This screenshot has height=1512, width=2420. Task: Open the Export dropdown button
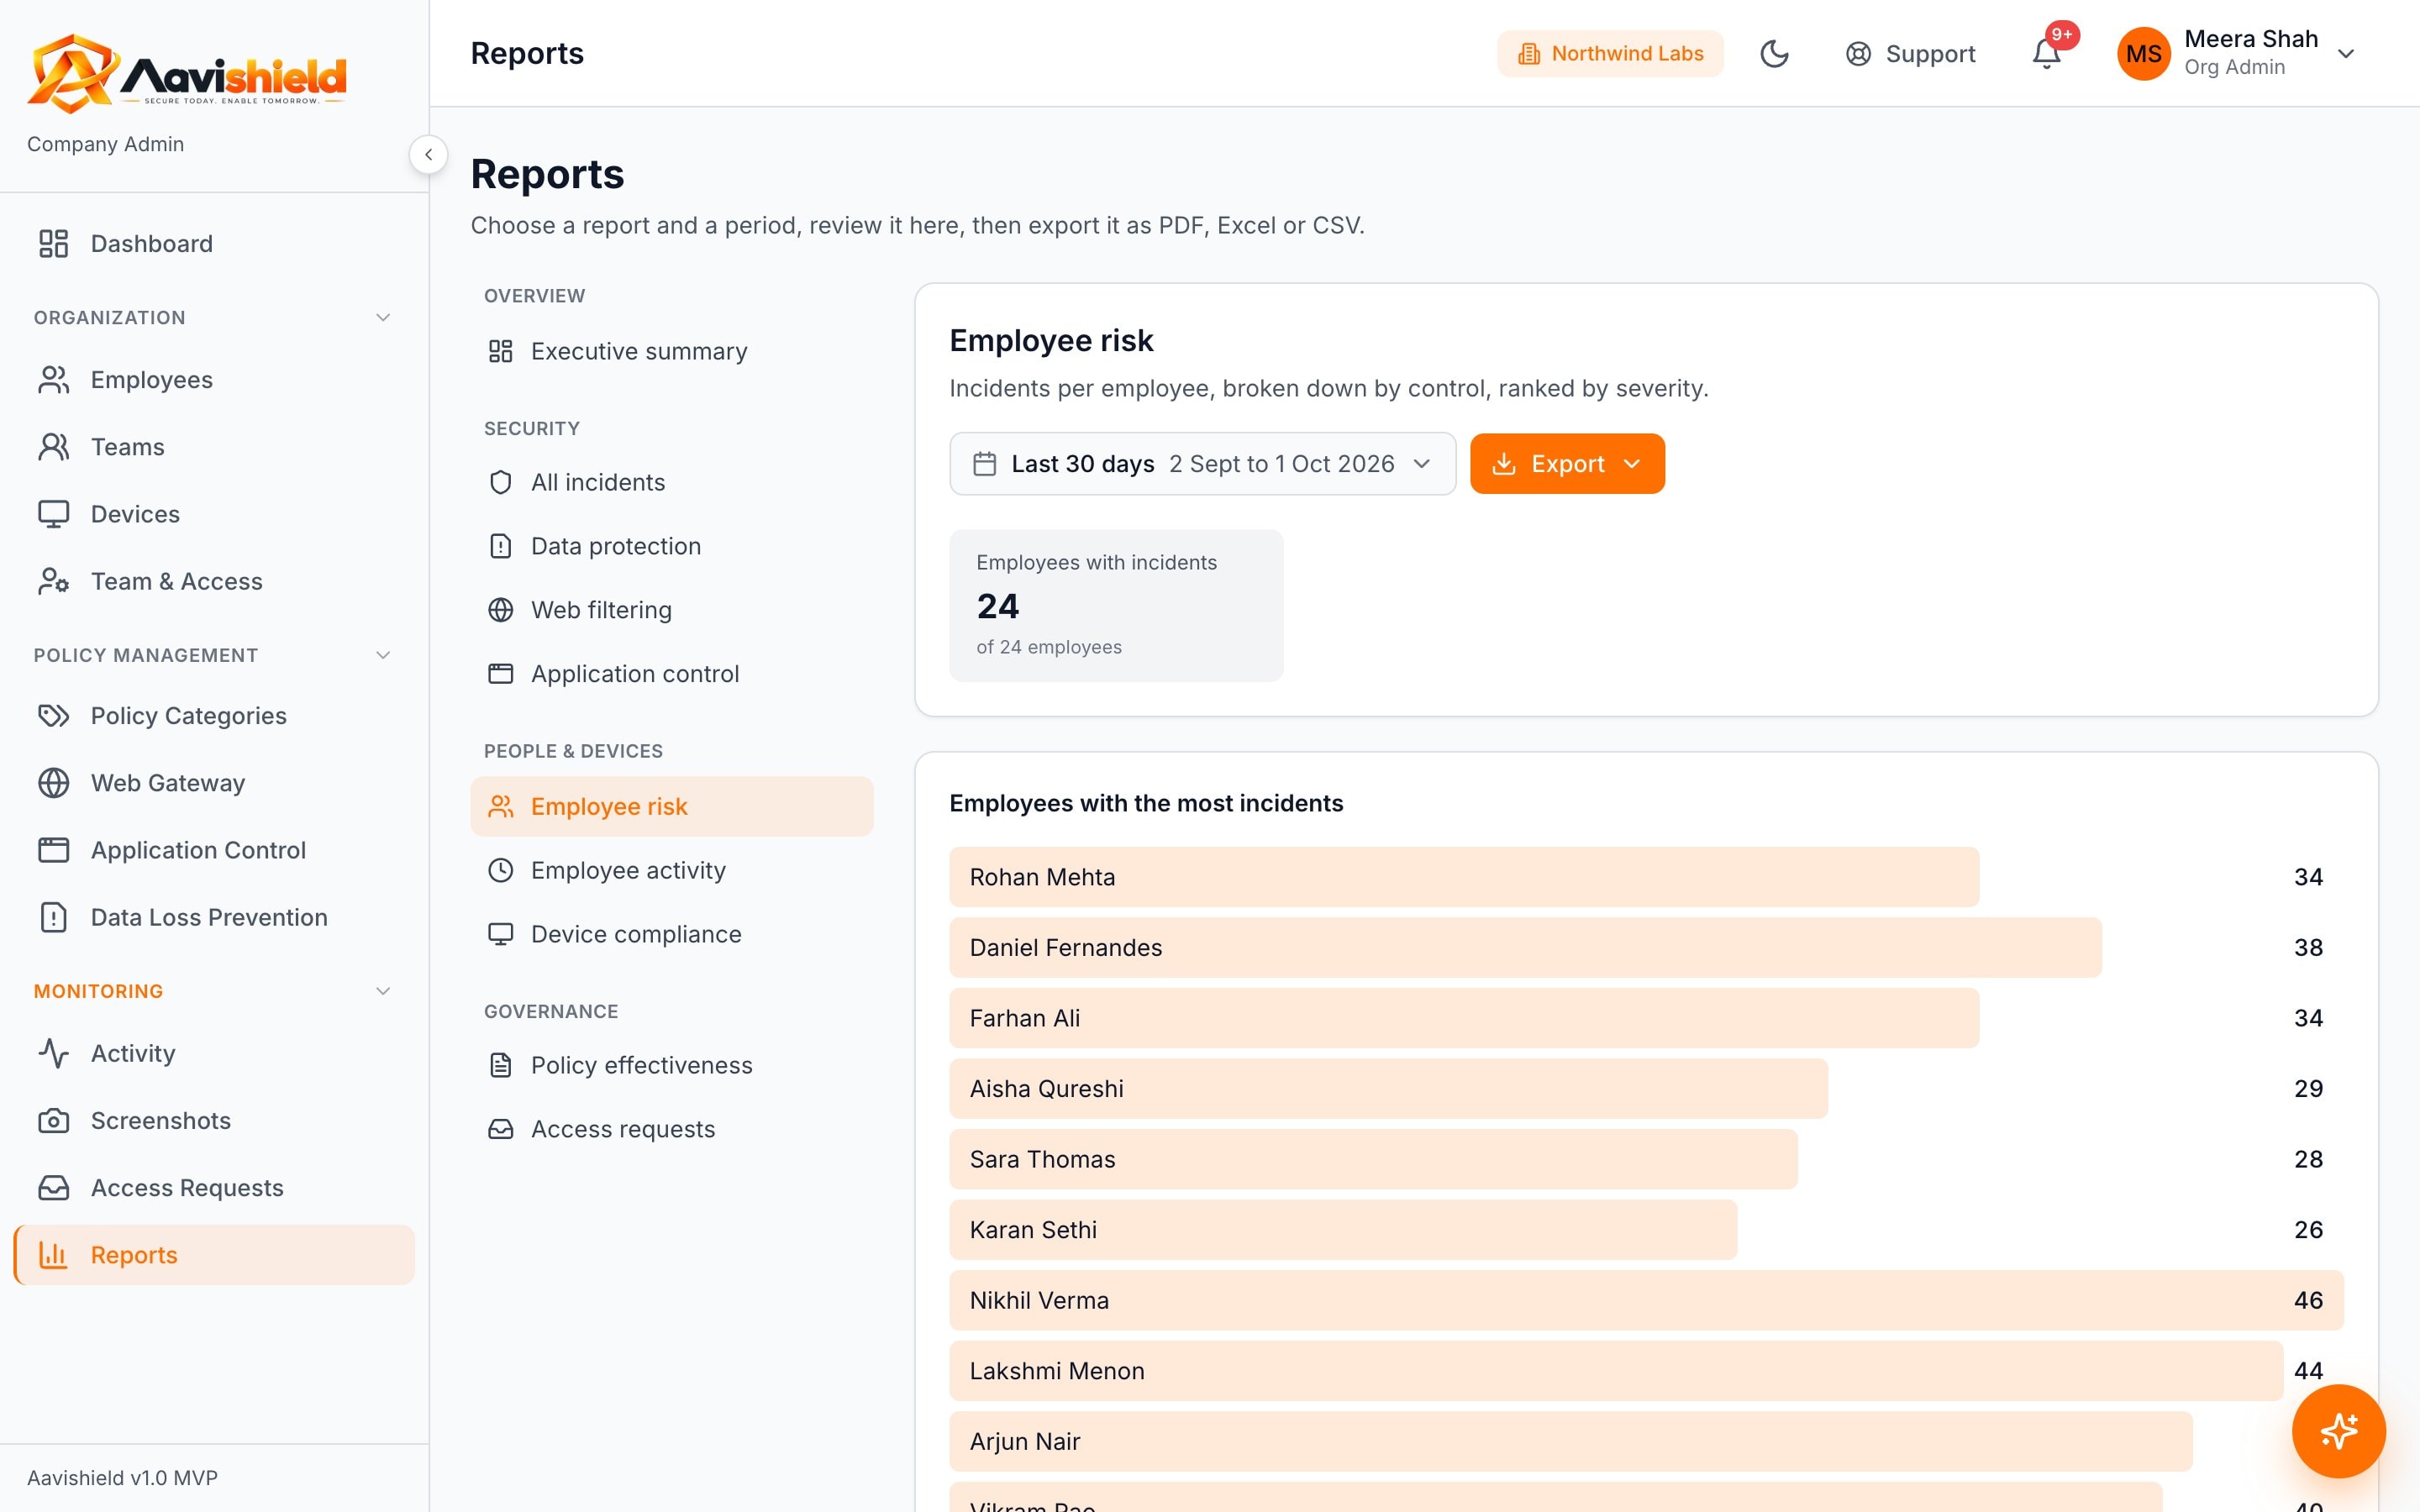1567,463
